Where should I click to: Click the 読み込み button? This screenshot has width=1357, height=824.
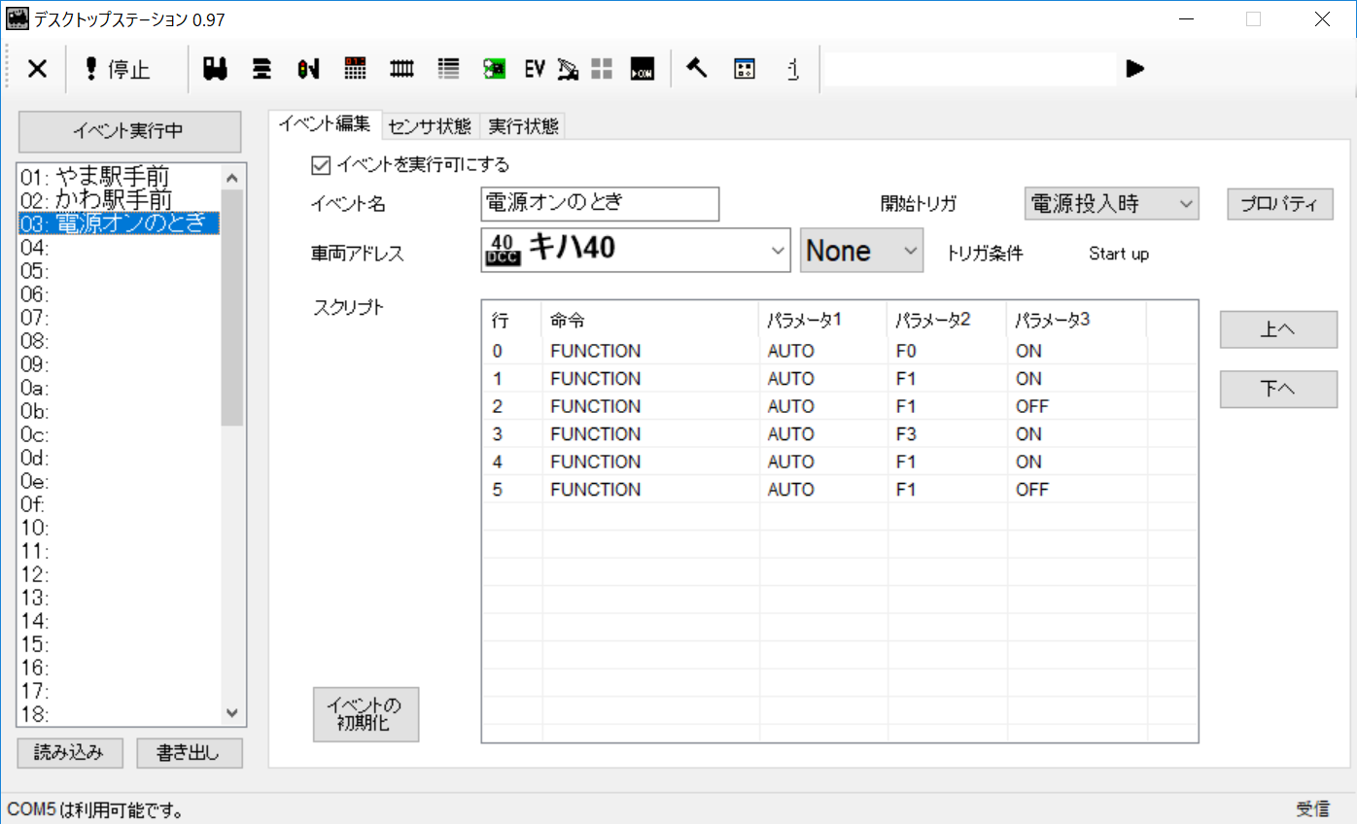click(70, 753)
